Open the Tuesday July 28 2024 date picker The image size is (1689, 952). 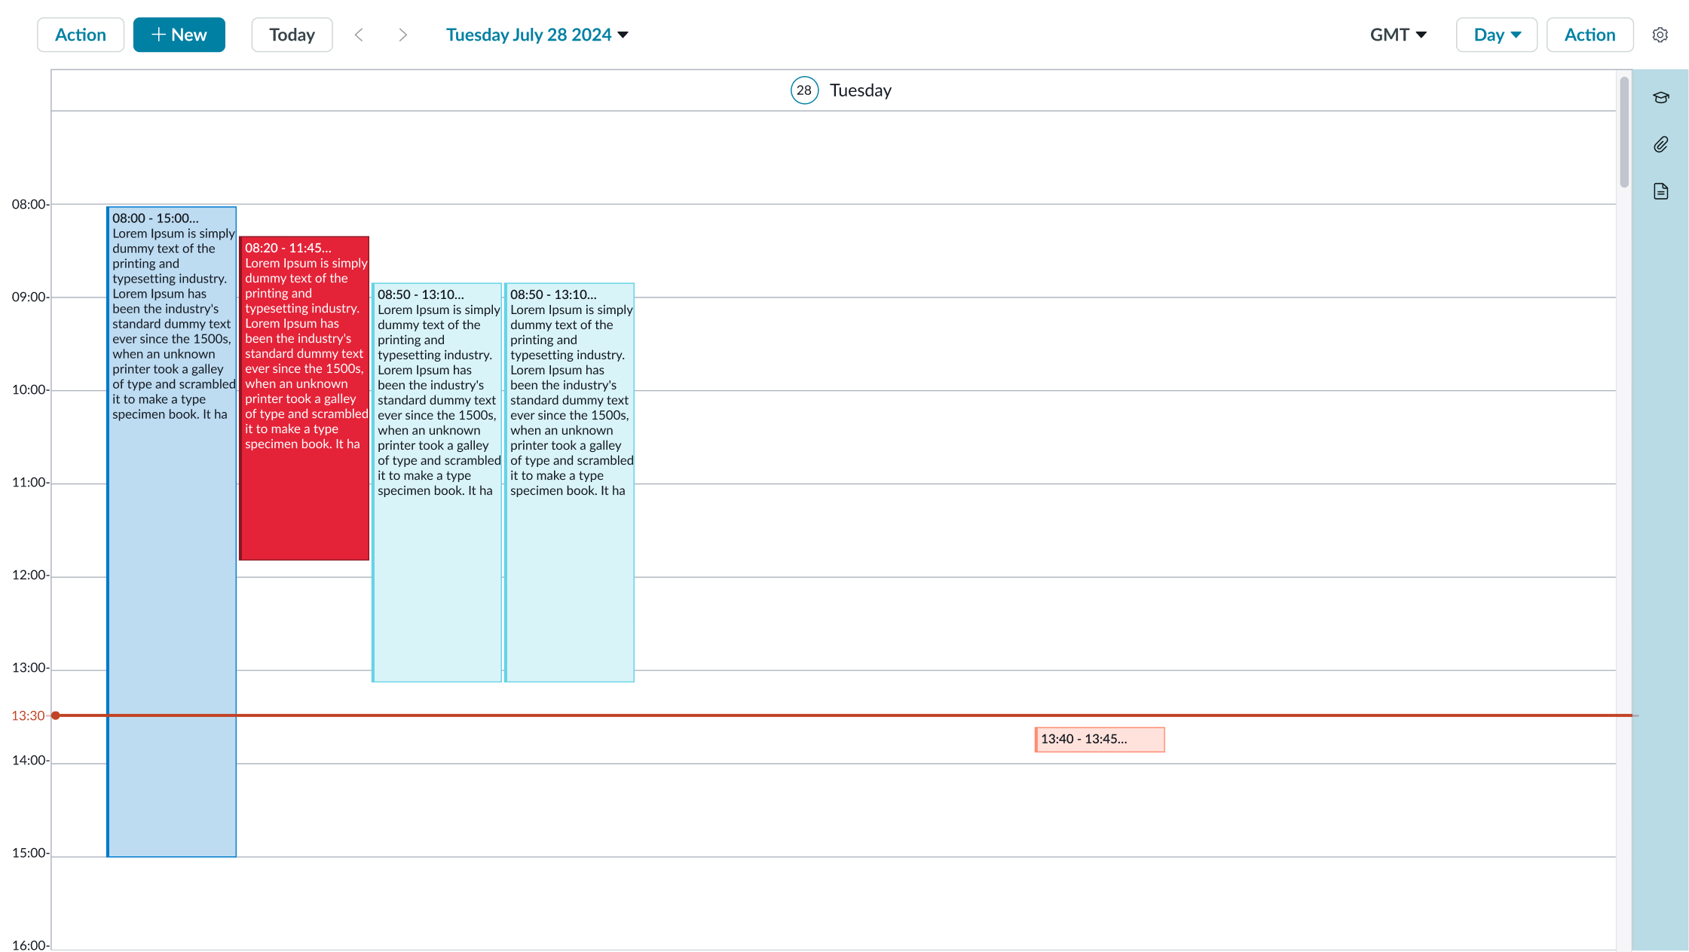tap(537, 35)
